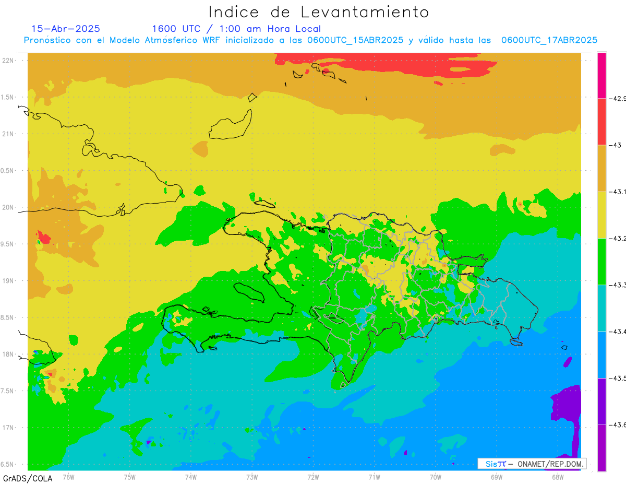The height and width of the screenshot is (484, 626).
Task: Select the legend value "-43.6"
Action: (x=618, y=424)
